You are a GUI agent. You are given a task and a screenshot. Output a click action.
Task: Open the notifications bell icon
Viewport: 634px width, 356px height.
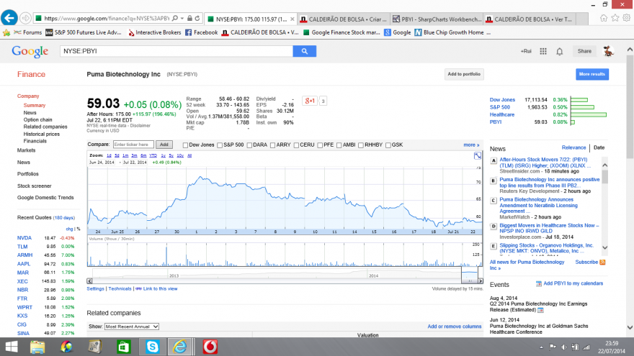coord(560,51)
